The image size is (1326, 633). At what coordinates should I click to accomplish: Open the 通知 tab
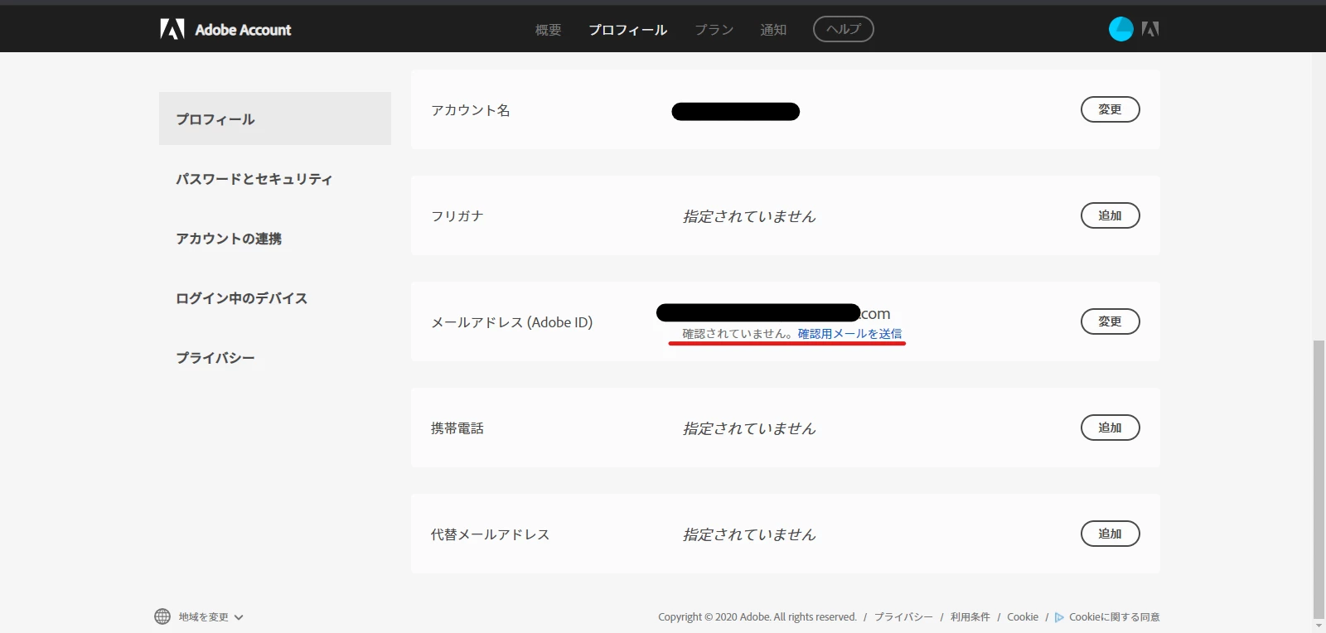click(773, 30)
